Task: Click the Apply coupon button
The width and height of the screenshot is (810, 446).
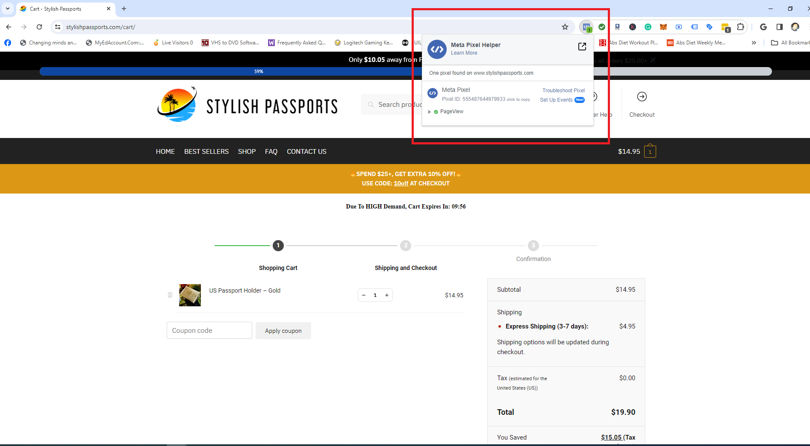Action: (x=283, y=331)
